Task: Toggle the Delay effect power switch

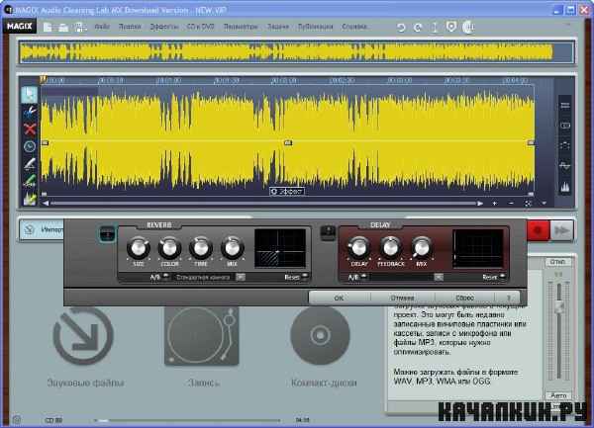Action: pyautogui.click(x=328, y=233)
